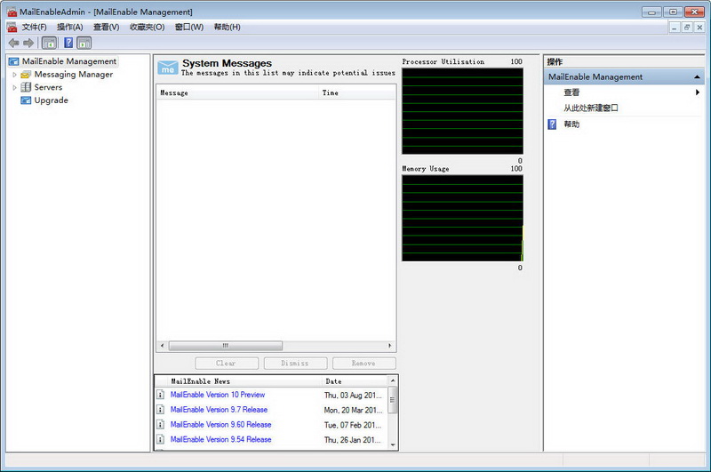The height and width of the screenshot is (472, 711).
Task: Click the Forward arrow toolbar icon
Action: pos(28,43)
